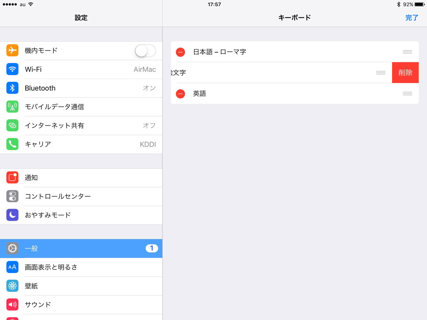The image size is (427, 320).
Task: Open コントロールセンター settings
Action: pyautogui.click(x=81, y=196)
